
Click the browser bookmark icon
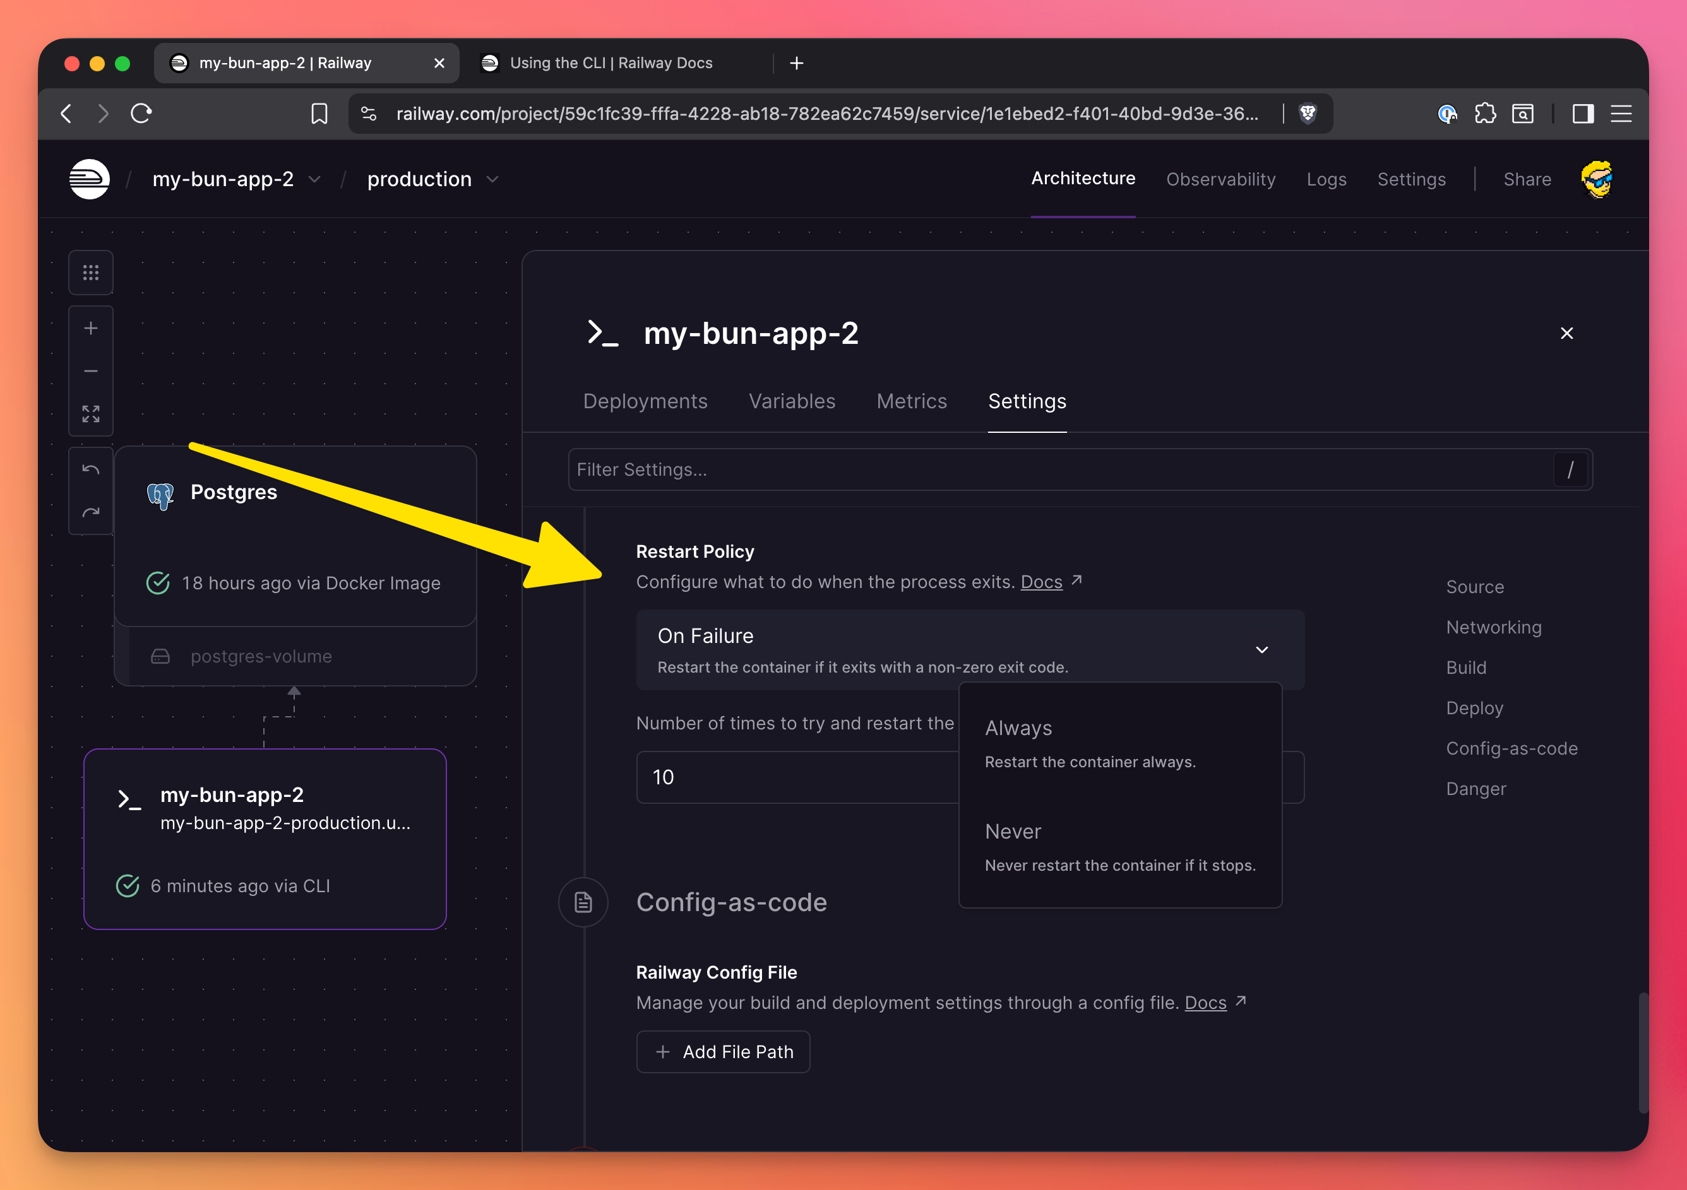(319, 114)
